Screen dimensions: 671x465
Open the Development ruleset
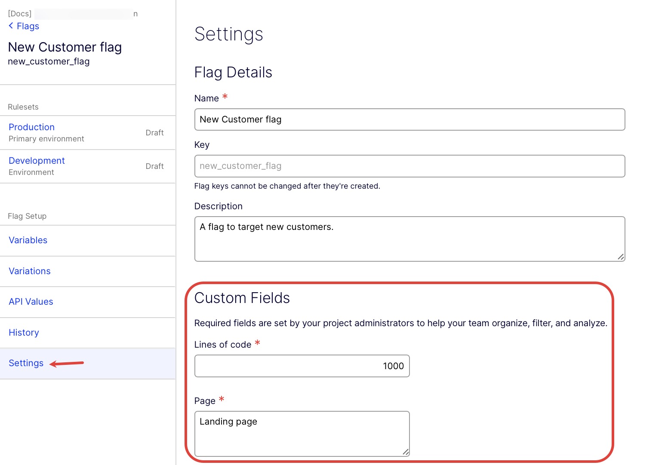pyautogui.click(x=37, y=161)
